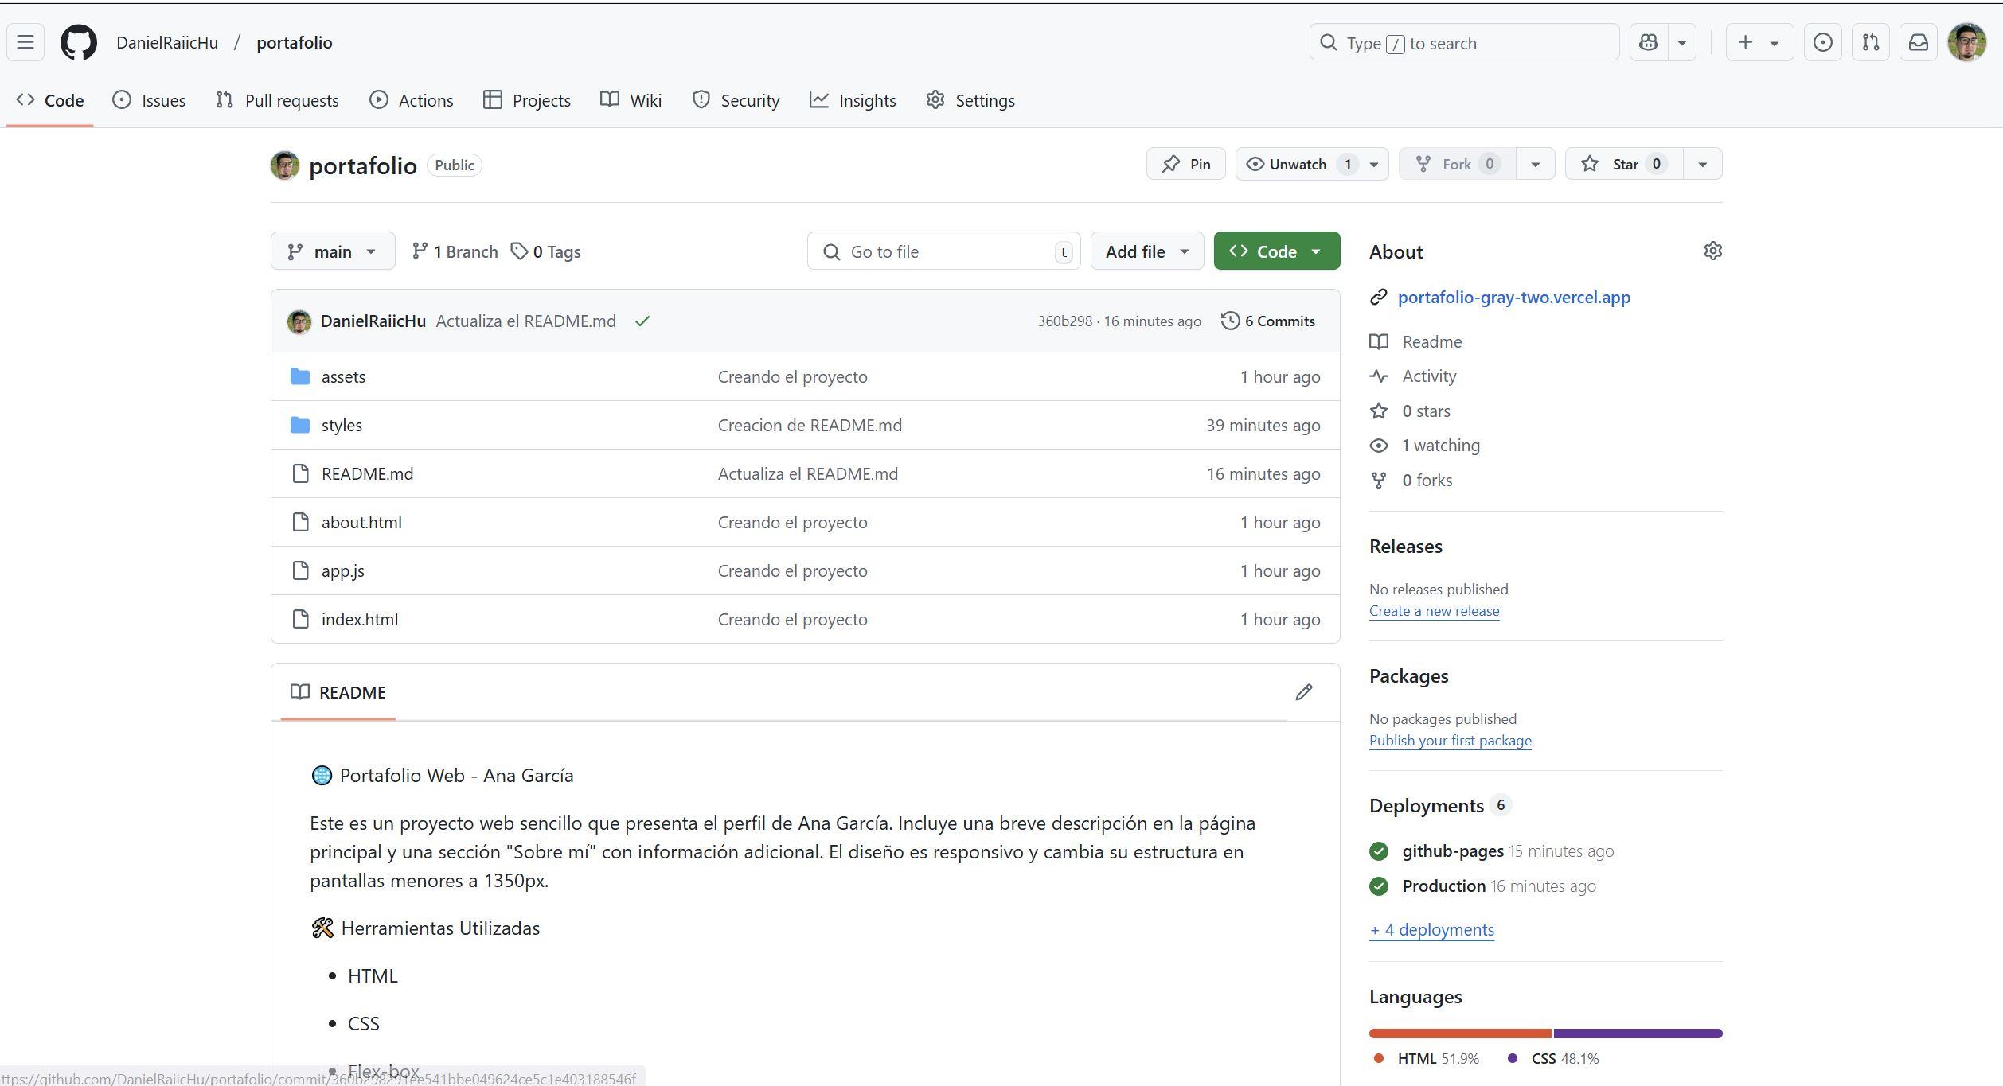Expand the Unwatch notification options arrow
Viewport: 2003px width, 1086px height.
[x=1374, y=164]
